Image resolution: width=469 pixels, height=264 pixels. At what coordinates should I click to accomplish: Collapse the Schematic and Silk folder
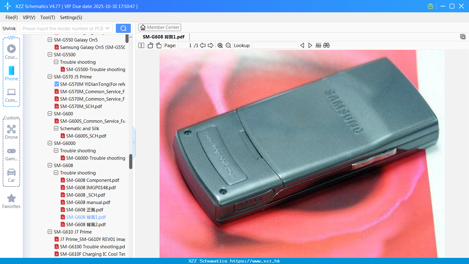coord(56,129)
